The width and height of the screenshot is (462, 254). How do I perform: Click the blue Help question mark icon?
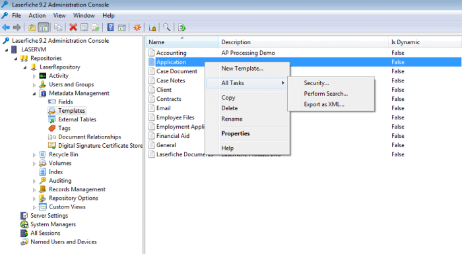(110, 28)
